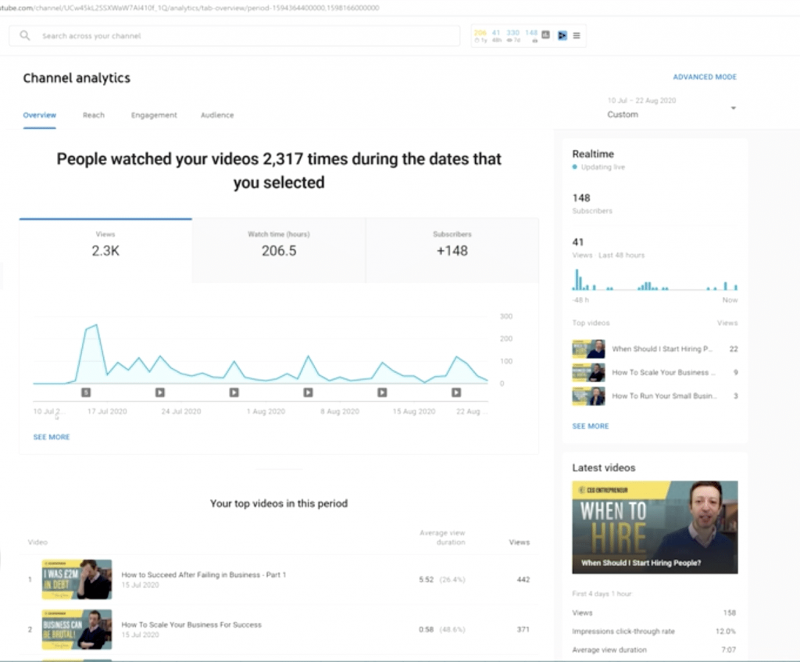Screen dimensions: 800x662
Task: Click the 10 Jul – 22 Aug 2020 date label
Action: (641, 101)
